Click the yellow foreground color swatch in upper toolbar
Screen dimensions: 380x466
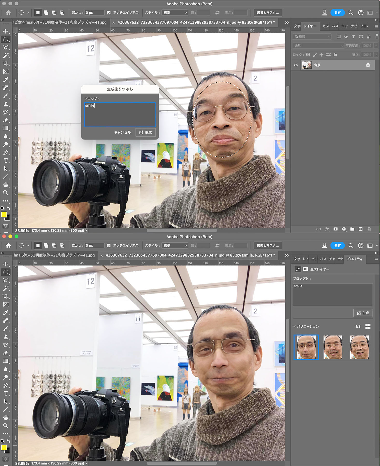tap(4, 215)
